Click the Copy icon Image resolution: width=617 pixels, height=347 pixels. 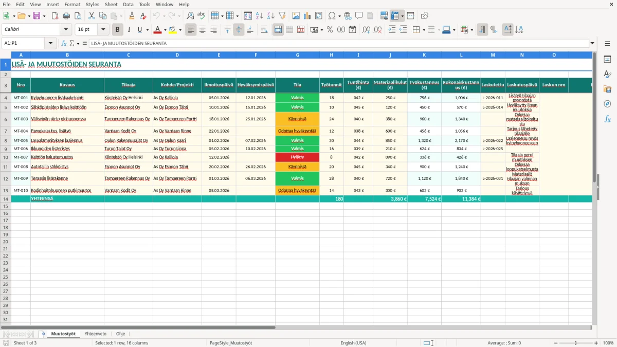(x=103, y=16)
